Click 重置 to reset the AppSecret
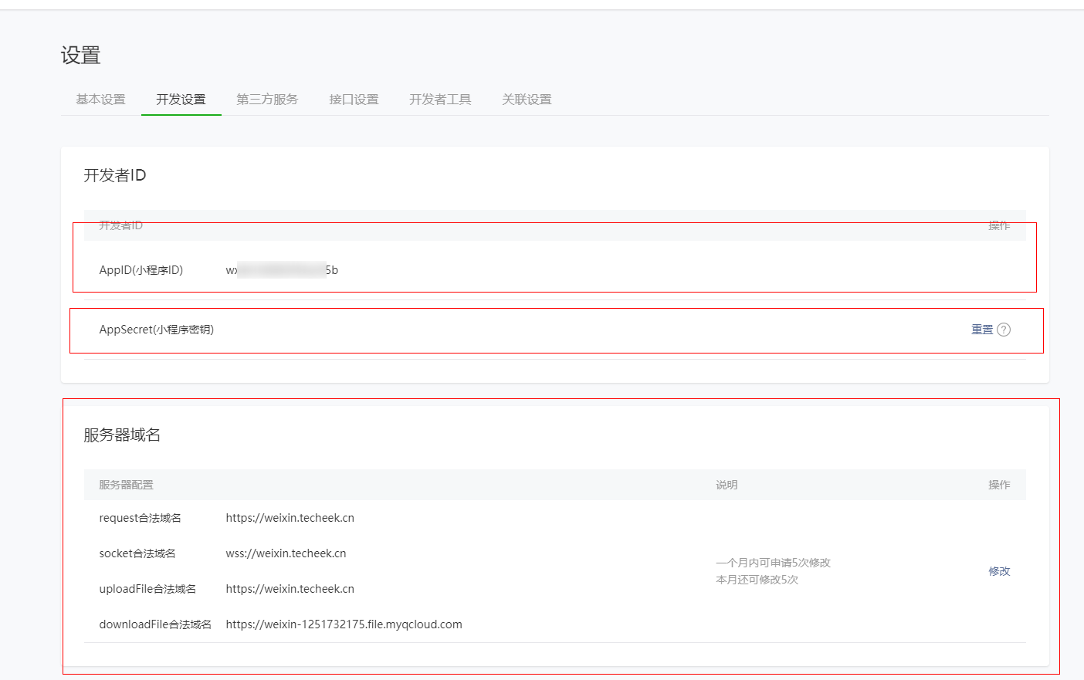Image resolution: width=1084 pixels, height=680 pixels. 982,330
